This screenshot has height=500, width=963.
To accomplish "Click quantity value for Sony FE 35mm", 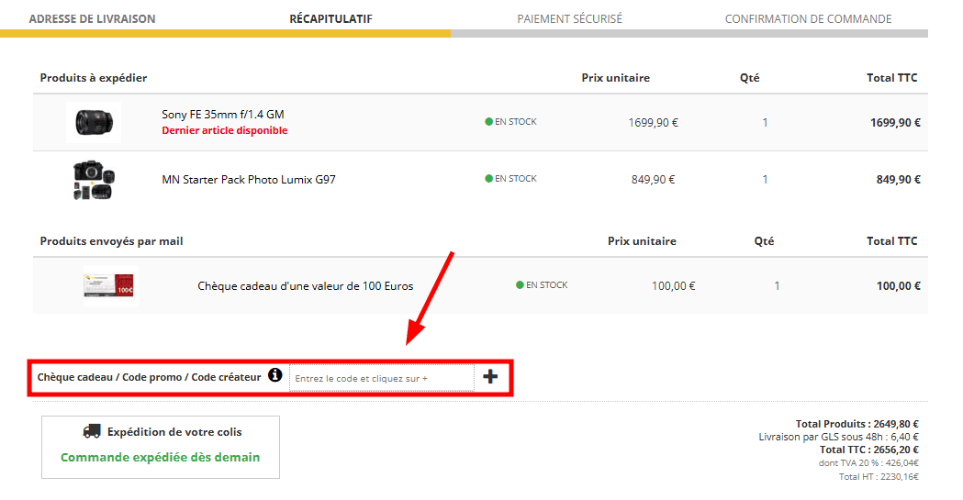I will coord(765,123).
